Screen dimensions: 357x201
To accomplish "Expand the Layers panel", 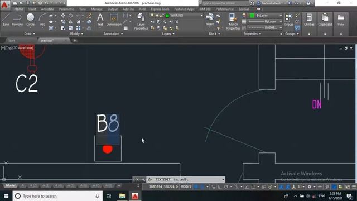I will [x=168, y=33].
